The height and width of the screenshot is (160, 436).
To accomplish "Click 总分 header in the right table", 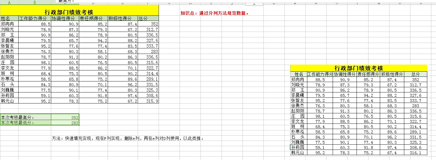I will (416, 74).
